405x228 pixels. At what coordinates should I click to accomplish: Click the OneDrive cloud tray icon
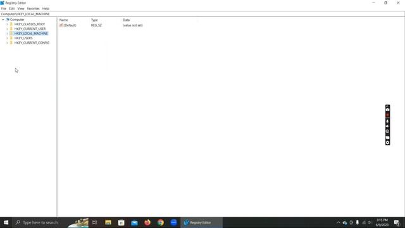tap(345, 222)
